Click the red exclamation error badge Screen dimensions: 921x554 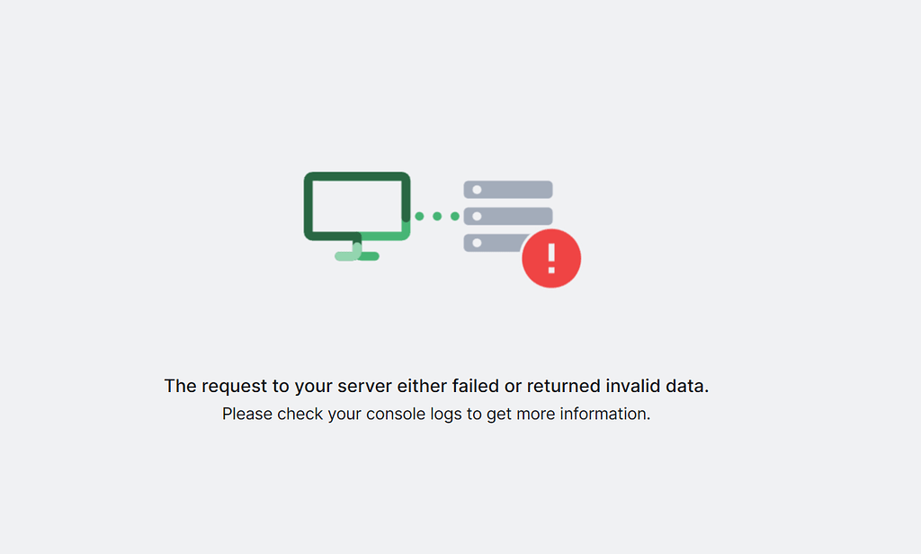click(551, 258)
